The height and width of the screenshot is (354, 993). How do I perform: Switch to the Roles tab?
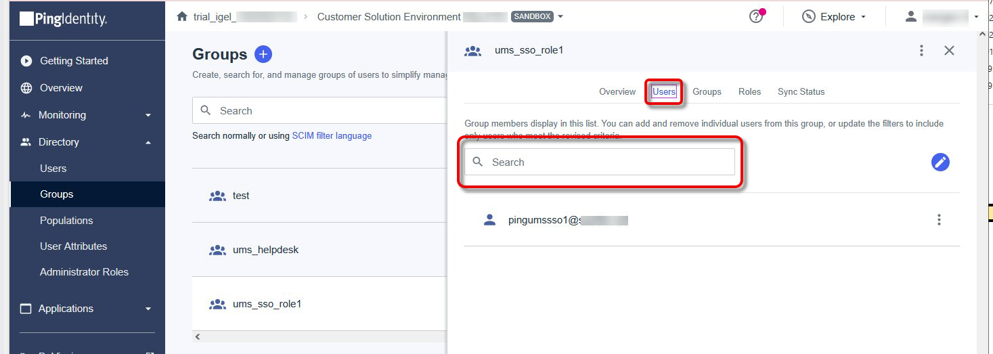749,91
